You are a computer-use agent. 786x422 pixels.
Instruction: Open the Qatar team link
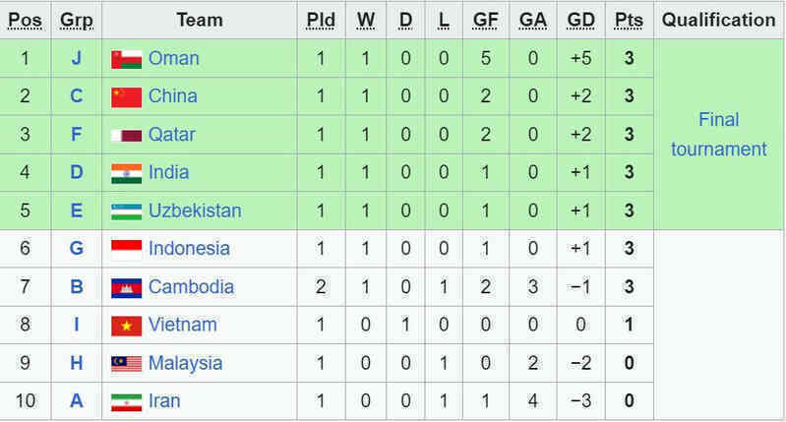pyautogui.click(x=171, y=135)
